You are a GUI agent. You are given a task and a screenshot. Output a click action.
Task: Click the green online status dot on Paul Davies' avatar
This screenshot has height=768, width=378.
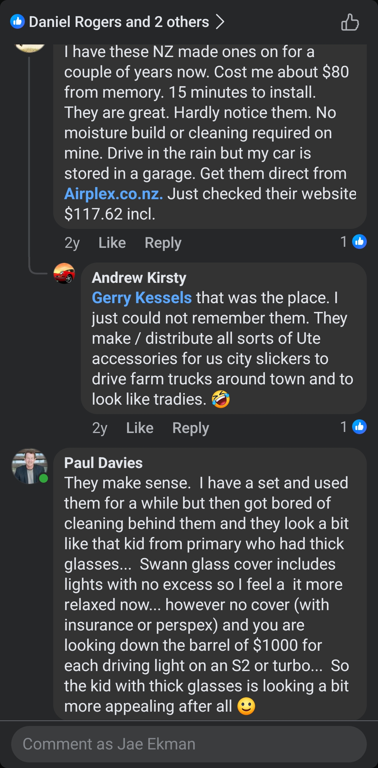click(43, 477)
